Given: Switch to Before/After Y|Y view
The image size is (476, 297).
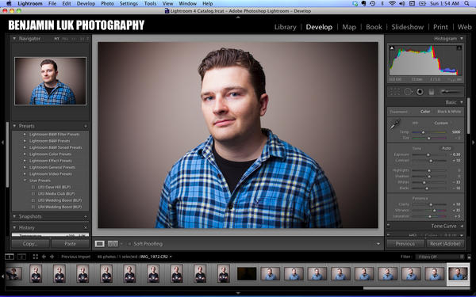Looking at the screenshot, I should 113,244.
